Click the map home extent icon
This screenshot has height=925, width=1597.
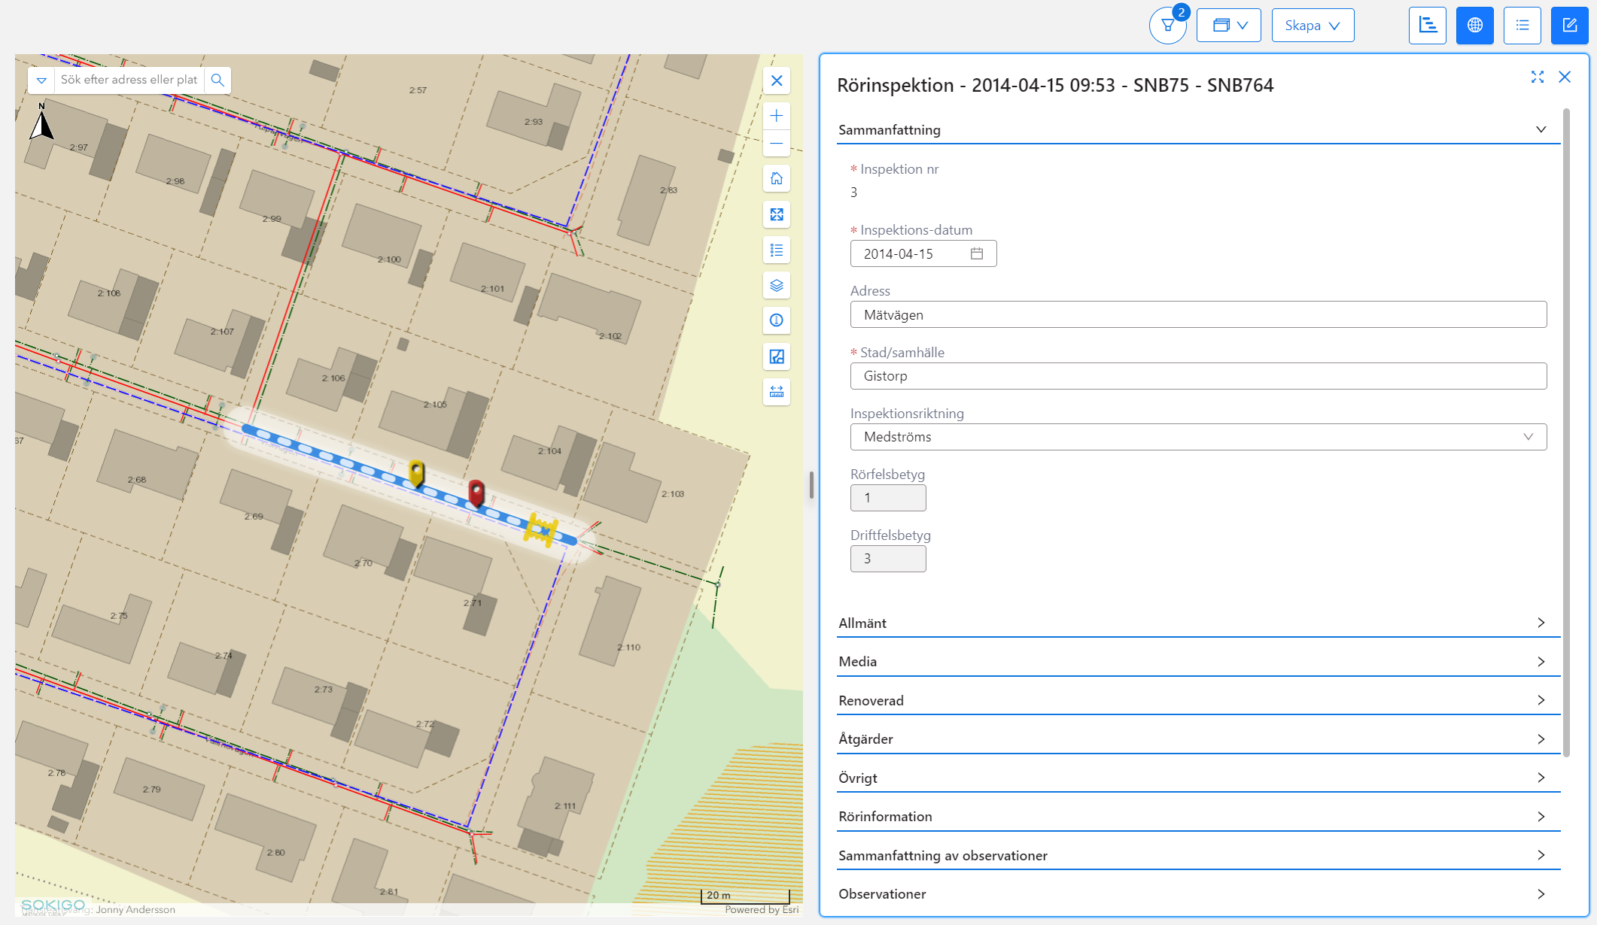777,179
